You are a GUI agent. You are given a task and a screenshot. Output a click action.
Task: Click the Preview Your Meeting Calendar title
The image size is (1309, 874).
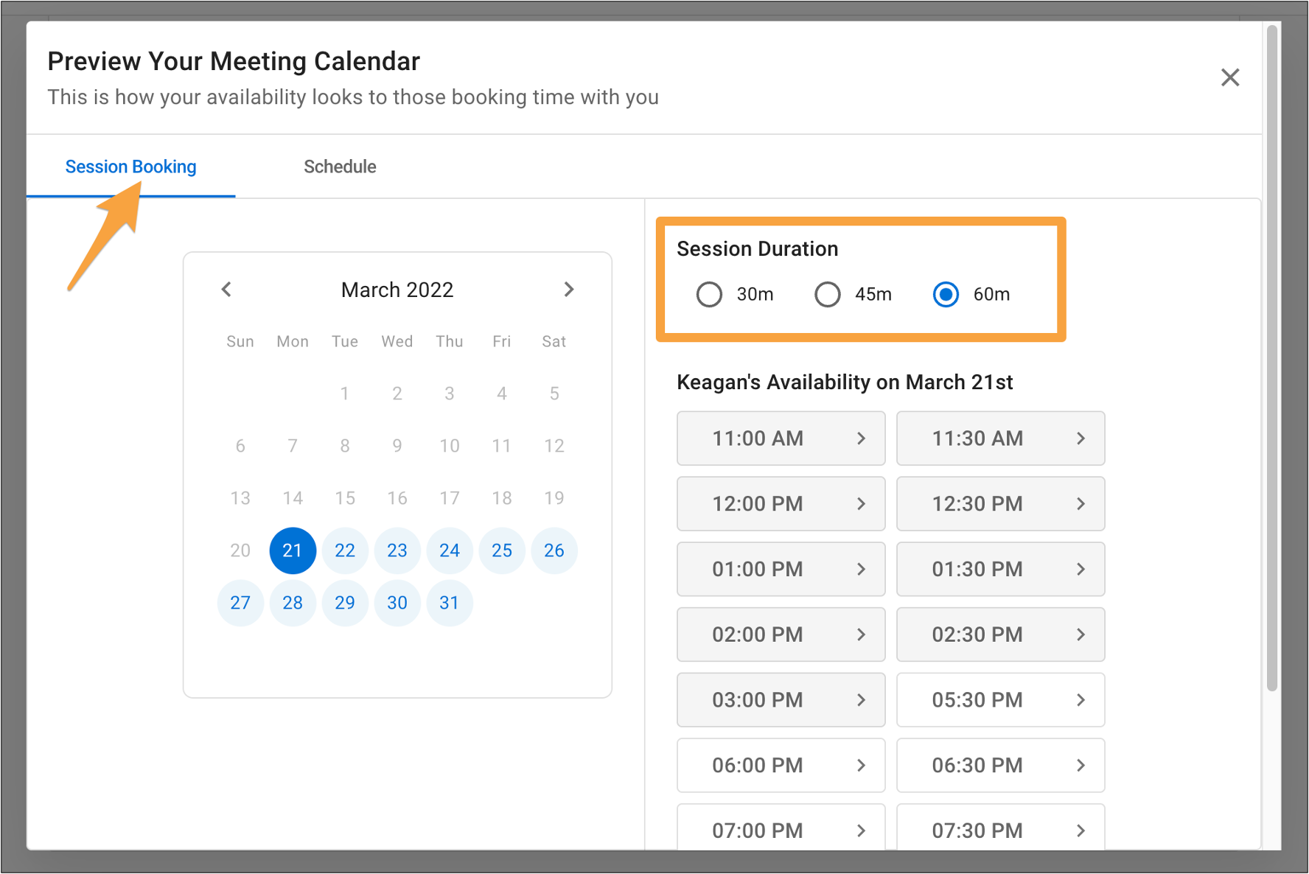pos(234,61)
